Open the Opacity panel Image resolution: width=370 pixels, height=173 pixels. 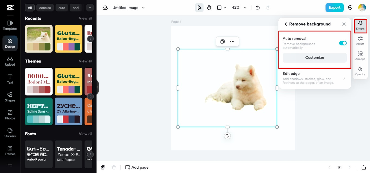tap(360, 71)
